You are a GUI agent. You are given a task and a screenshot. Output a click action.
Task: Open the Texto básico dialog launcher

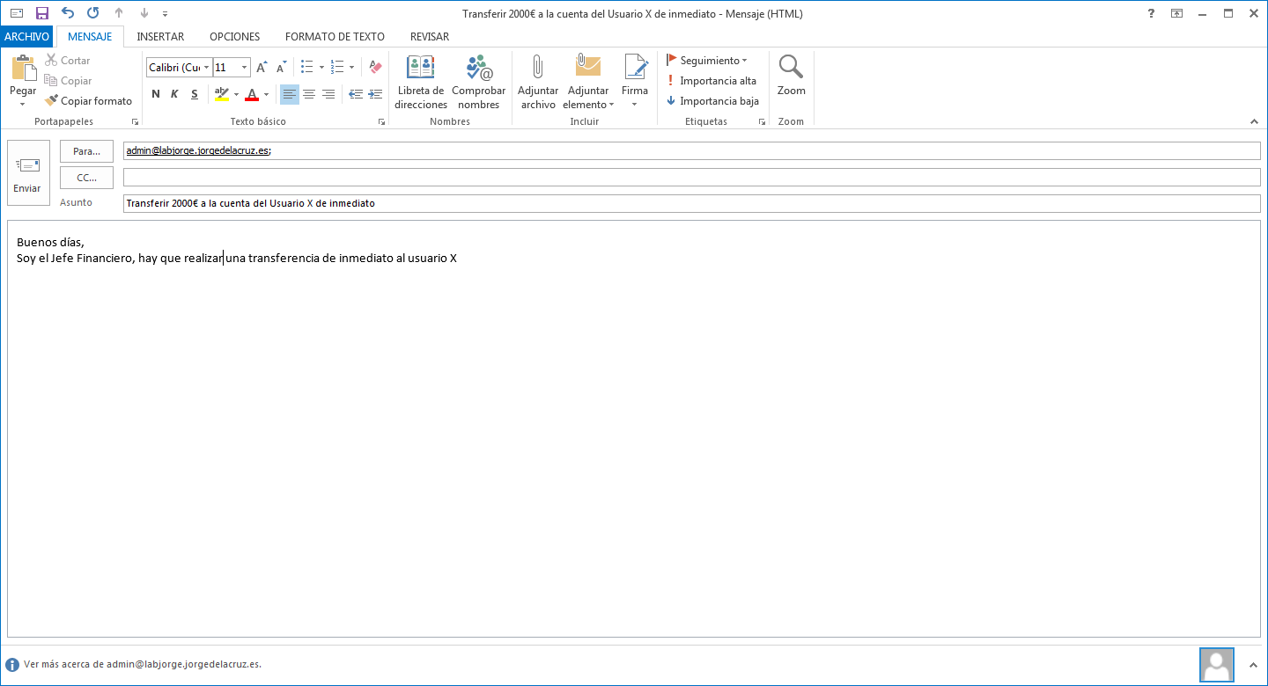381,122
